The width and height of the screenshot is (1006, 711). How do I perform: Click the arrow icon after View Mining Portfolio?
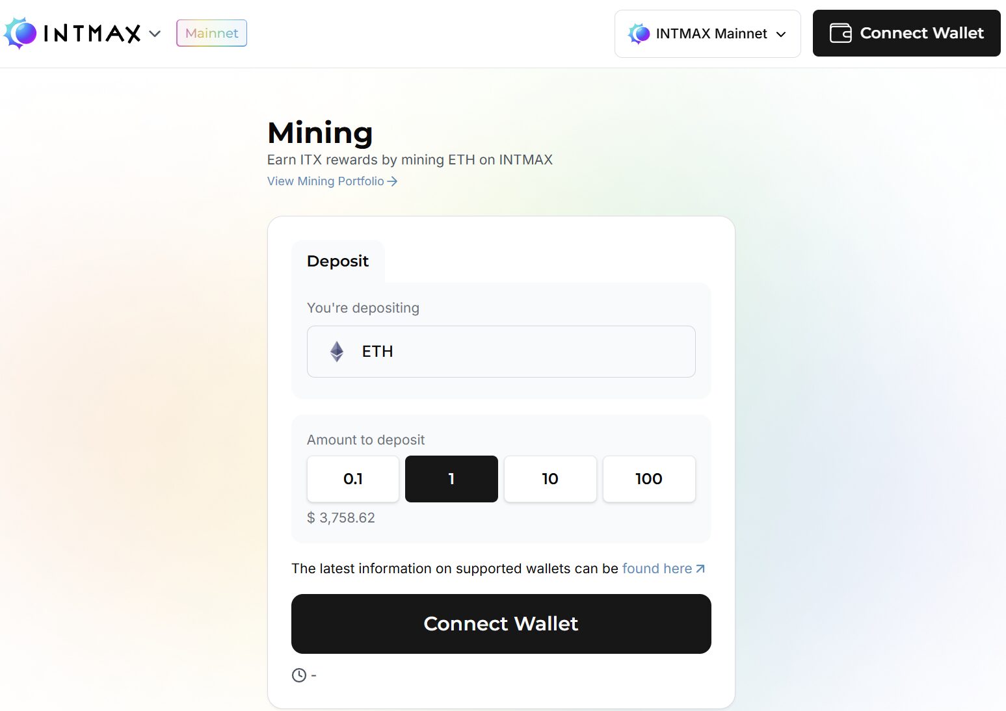pyautogui.click(x=393, y=181)
